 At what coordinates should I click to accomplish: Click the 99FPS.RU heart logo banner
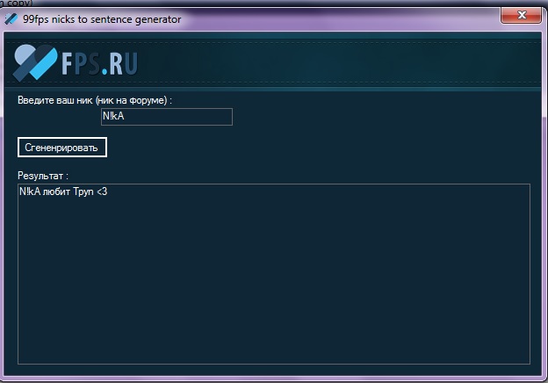[76, 63]
